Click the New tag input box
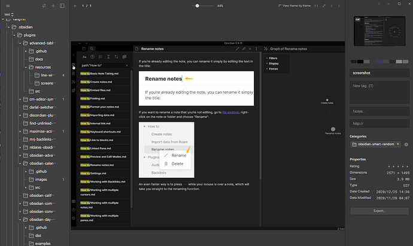 [379, 92]
